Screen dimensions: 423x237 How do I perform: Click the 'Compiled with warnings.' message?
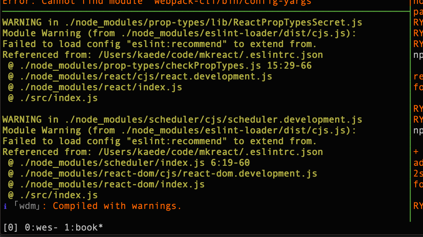[x=117, y=206]
